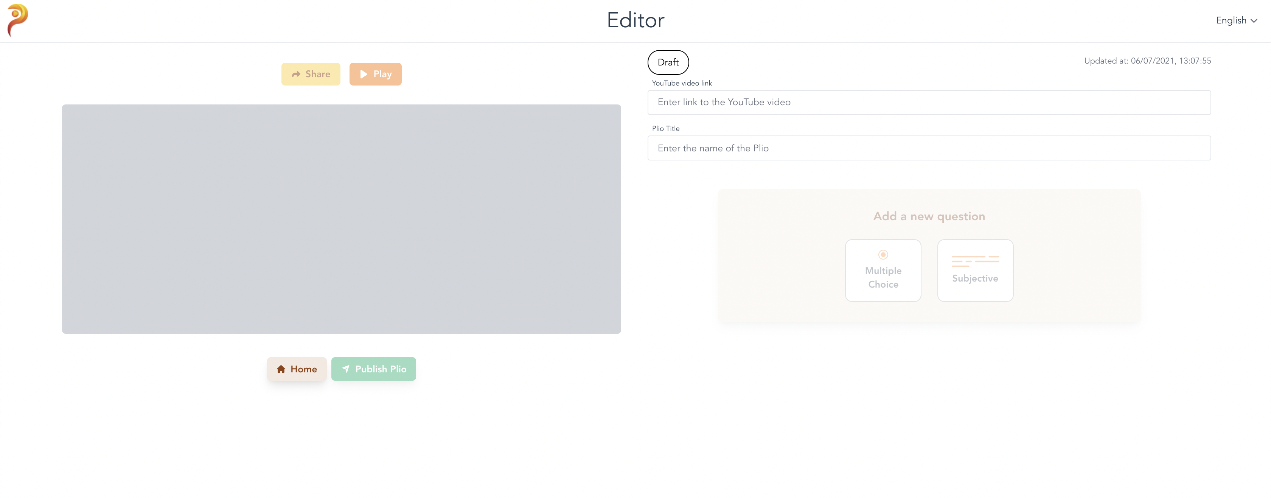Viewport: 1271px width, 498px height.
Task: Click the paper plane publish icon
Action: (346, 369)
